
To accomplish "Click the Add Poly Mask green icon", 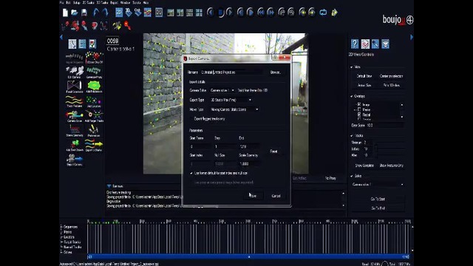I will pos(94,87).
